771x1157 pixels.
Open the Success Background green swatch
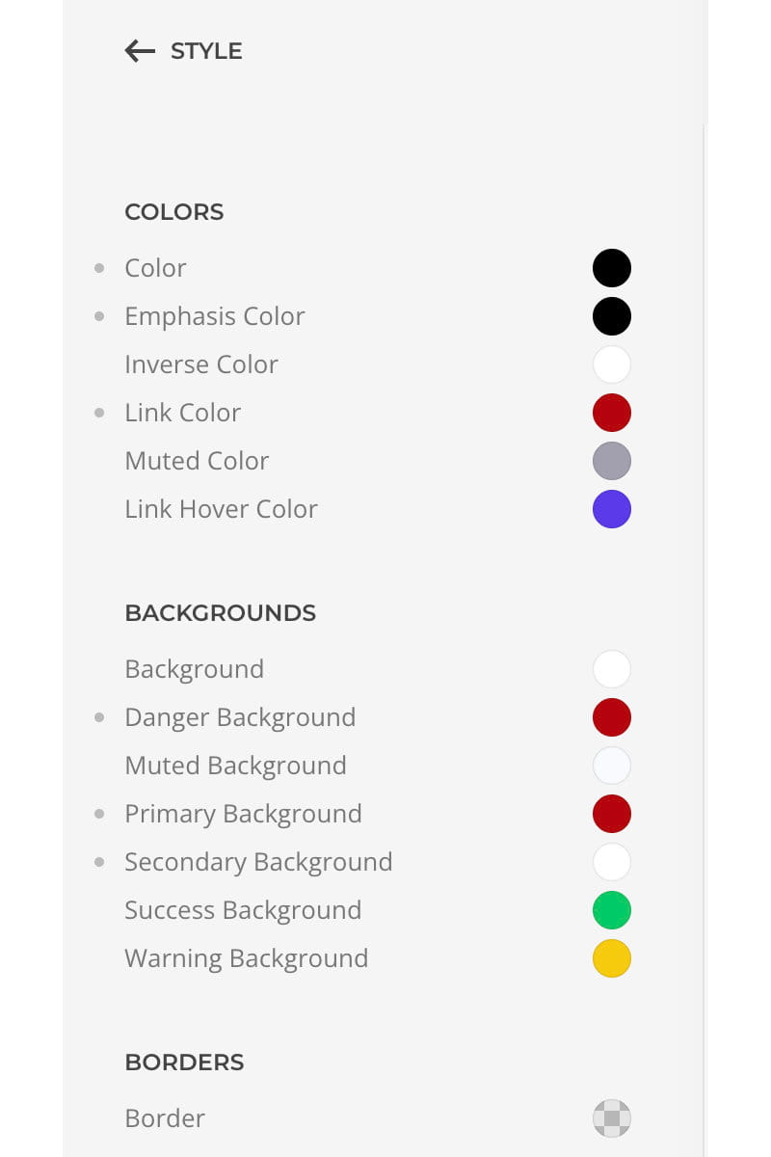pyautogui.click(x=612, y=910)
